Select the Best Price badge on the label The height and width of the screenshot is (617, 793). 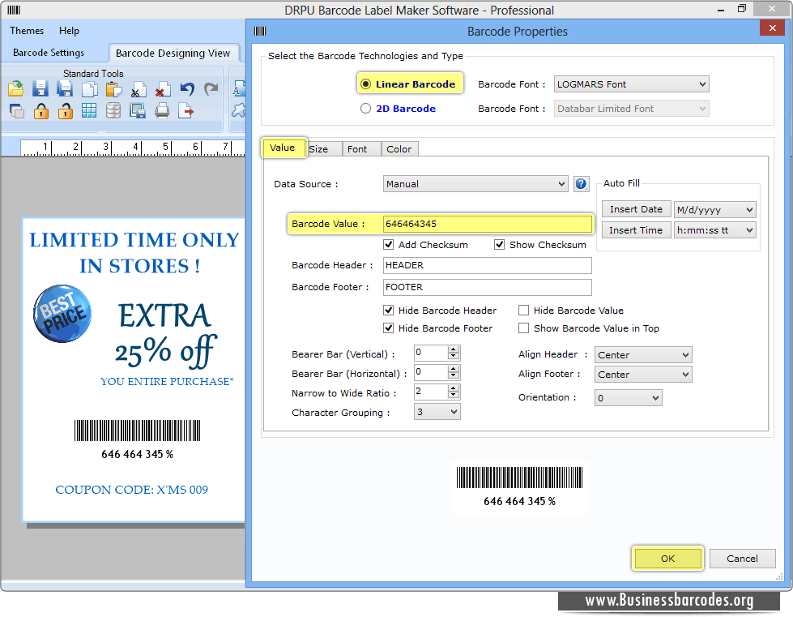62,314
